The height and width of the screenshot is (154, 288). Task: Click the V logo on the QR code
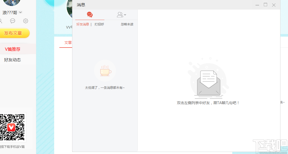click(x=11, y=127)
